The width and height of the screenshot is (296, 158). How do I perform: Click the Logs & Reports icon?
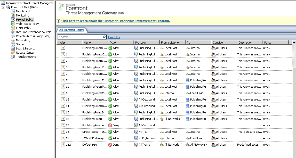pyautogui.click(x=13, y=48)
